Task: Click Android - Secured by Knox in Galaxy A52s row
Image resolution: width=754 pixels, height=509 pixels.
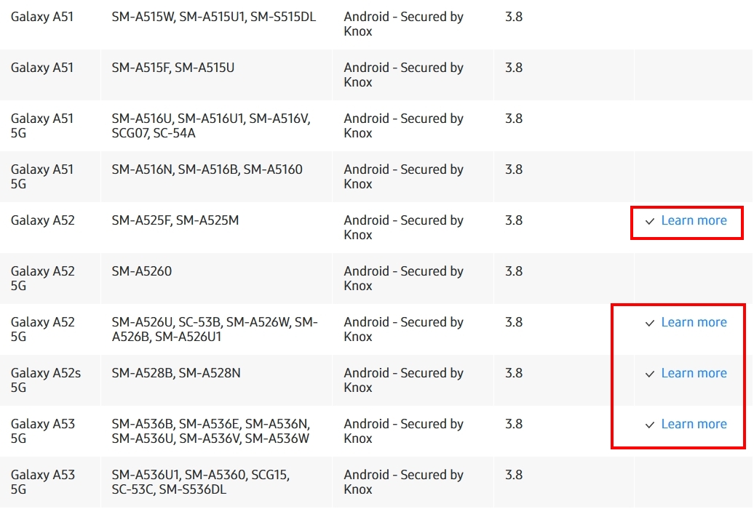Action: (x=403, y=381)
